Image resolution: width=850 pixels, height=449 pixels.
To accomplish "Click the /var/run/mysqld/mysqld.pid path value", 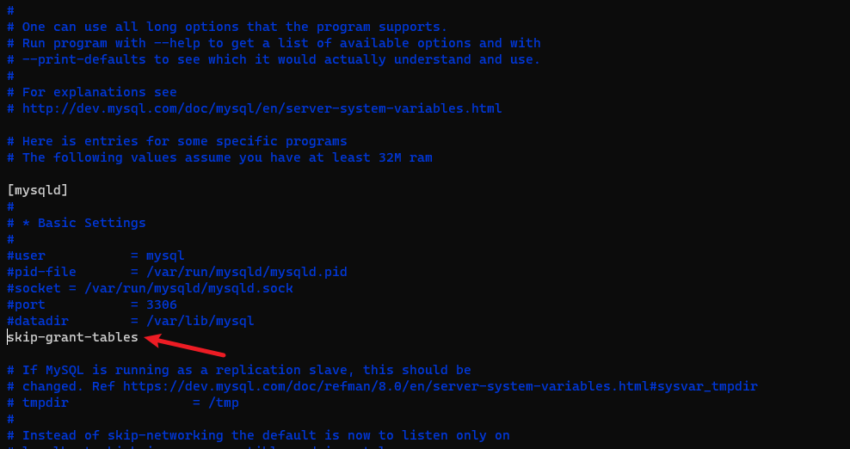I will pos(246,272).
